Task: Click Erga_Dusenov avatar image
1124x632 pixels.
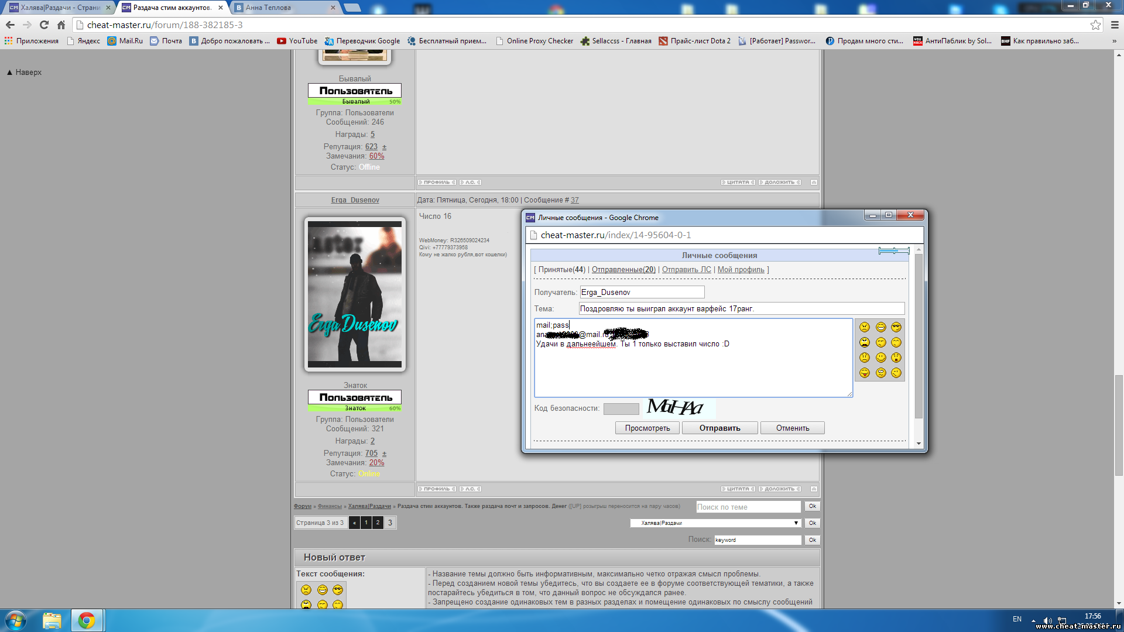Action: point(355,294)
